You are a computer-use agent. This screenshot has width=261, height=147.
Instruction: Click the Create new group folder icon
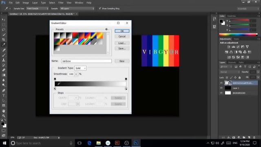tap(244, 138)
